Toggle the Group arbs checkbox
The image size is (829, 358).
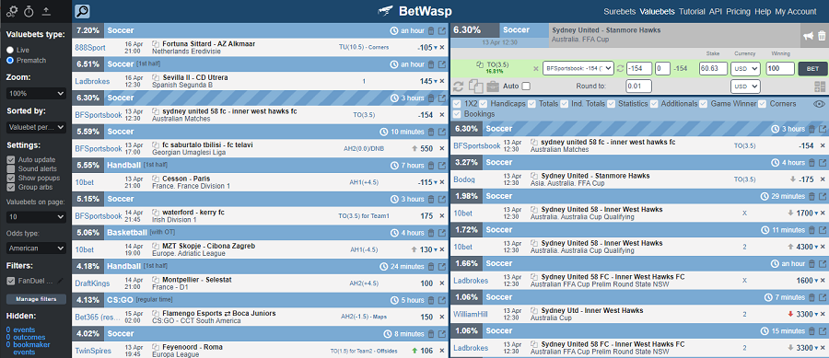point(10,187)
